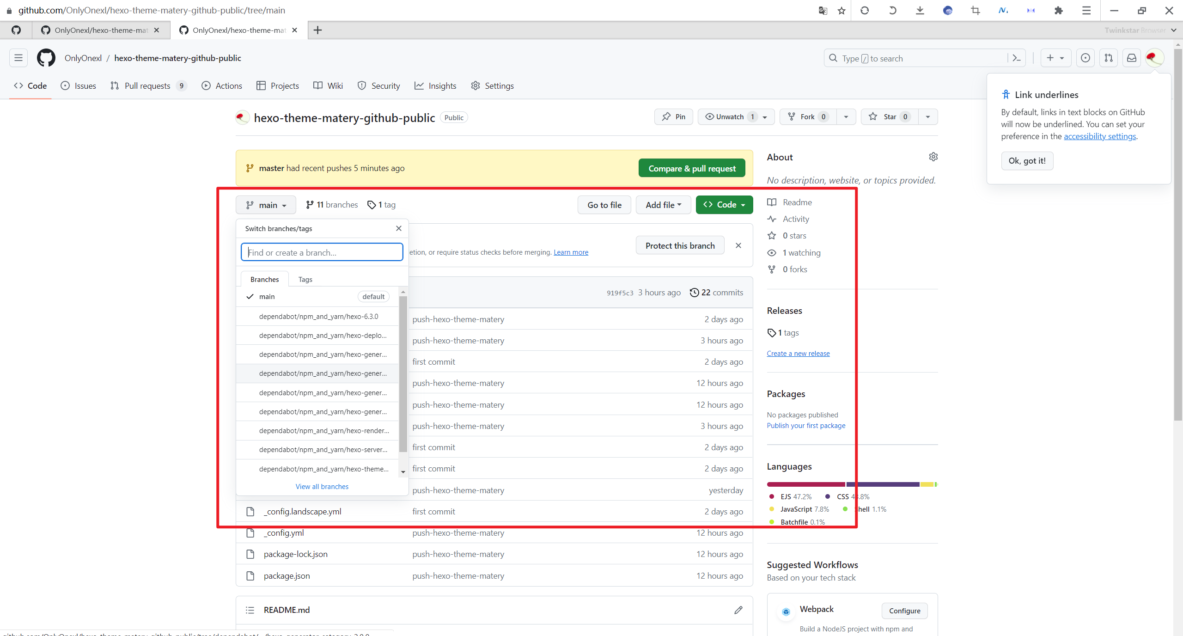
Task: Click the Find or create a branch field
Action: click(322, 252)
